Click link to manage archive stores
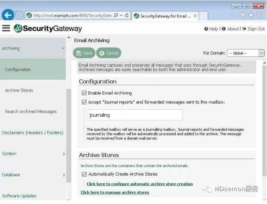 [115, 192]
